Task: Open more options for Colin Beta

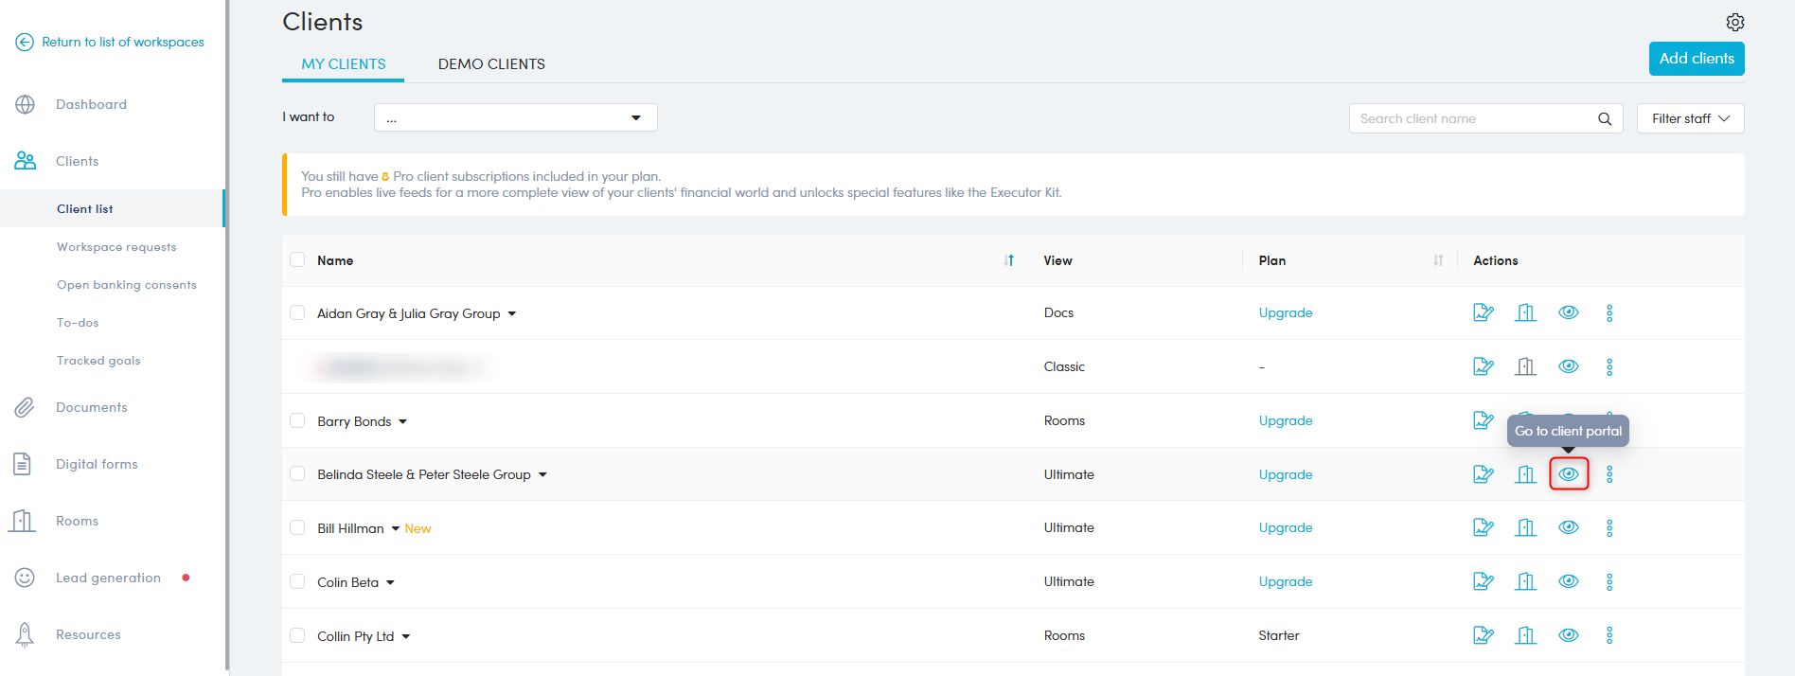Action: tap(1608, 581)
